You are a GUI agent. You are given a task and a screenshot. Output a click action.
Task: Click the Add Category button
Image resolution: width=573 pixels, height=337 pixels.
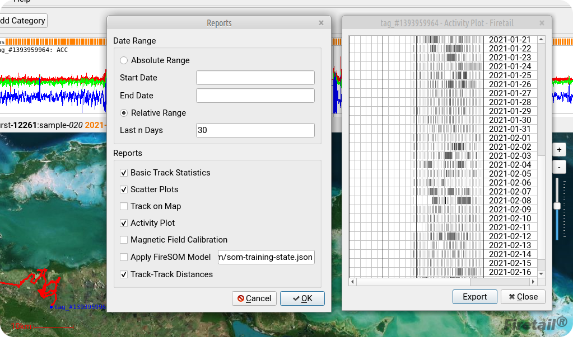pyautogui.click(x=22, y=21)
